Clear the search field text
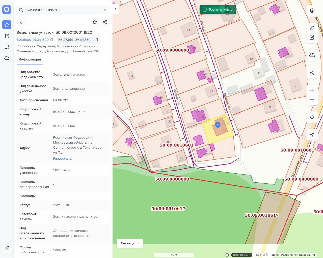This screenshot has width=323, height=258. pyautogui.click(x=105, y=10)
